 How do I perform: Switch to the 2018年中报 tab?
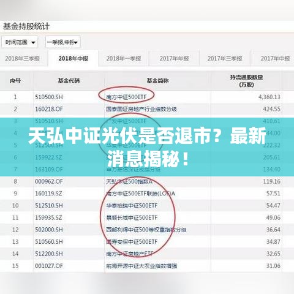pos(73,59)
